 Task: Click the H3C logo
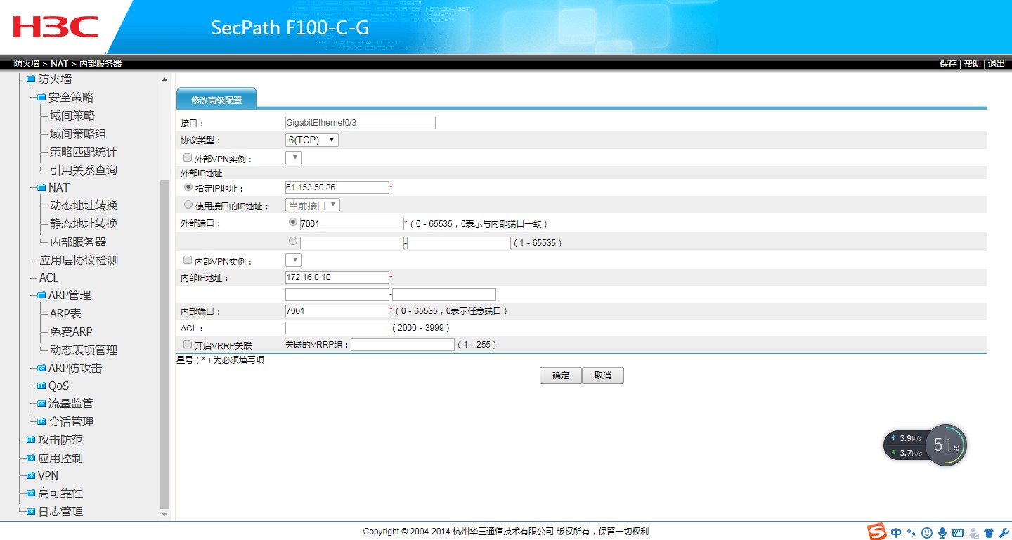pos(56,27)
